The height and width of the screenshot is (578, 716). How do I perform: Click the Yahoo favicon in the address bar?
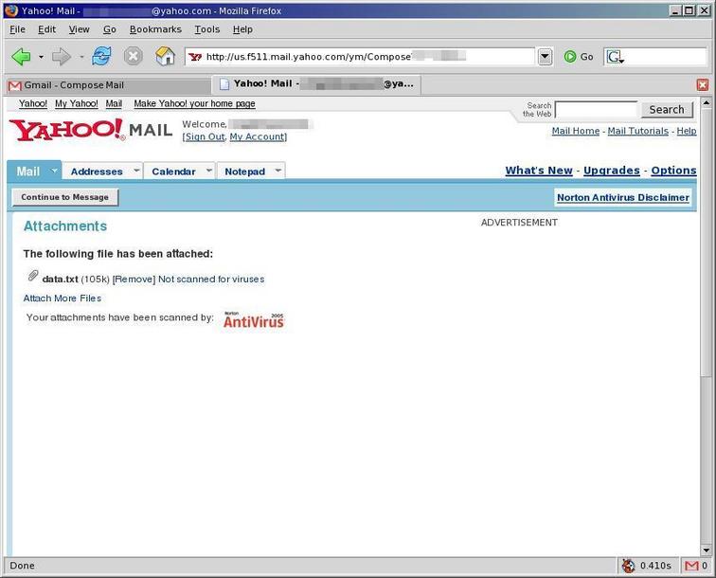[x=195, y=57]
